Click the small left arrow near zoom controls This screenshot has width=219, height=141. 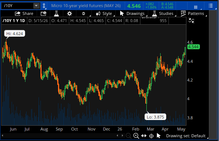tap(117, 135)
